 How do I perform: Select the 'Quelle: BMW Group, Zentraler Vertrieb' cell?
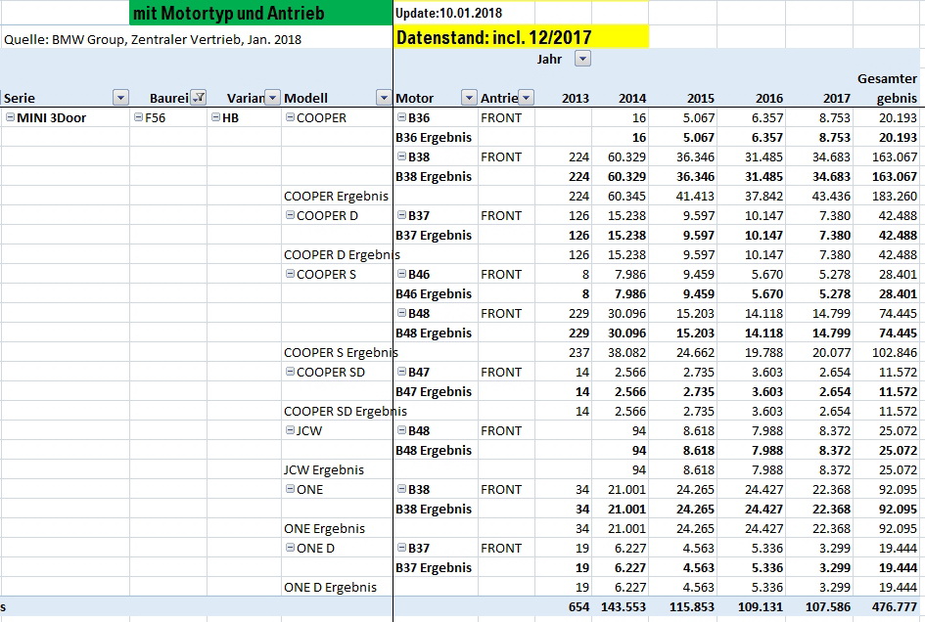(x=152, y=39)
